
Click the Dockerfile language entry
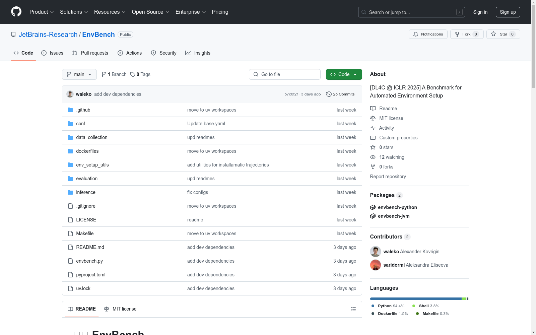tap(390, 314)
